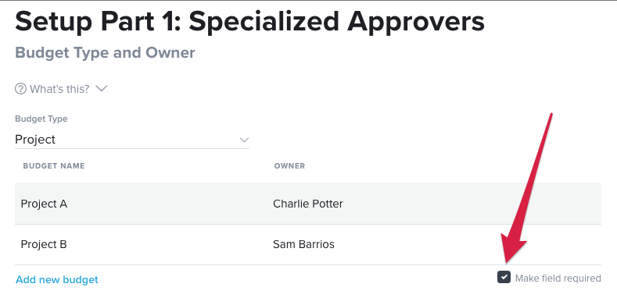Click the red arrow annotation
Screen dimensions: 617x298
pos(527,189)
